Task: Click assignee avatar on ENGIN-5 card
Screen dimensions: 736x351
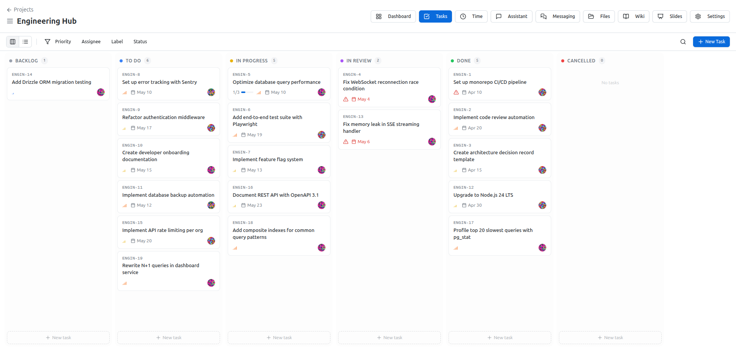Action: pos(322,92)
